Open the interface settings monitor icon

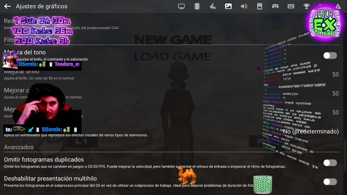click(181, 6)
